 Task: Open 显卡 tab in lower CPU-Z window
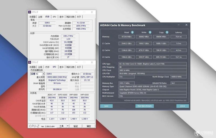(62, 67)
